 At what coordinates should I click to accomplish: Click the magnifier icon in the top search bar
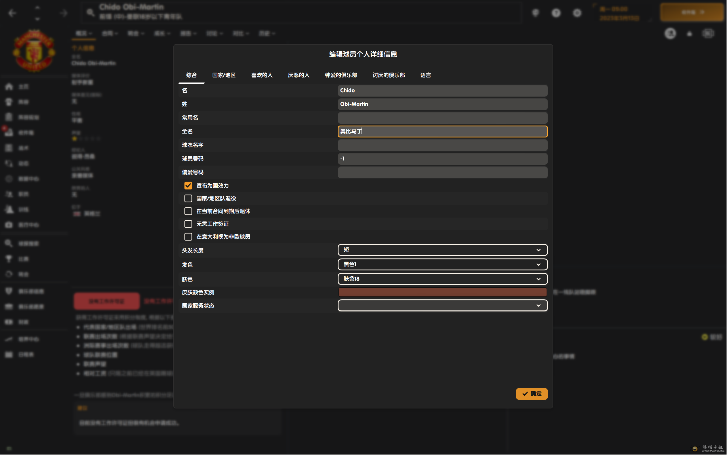pos(90,12)
